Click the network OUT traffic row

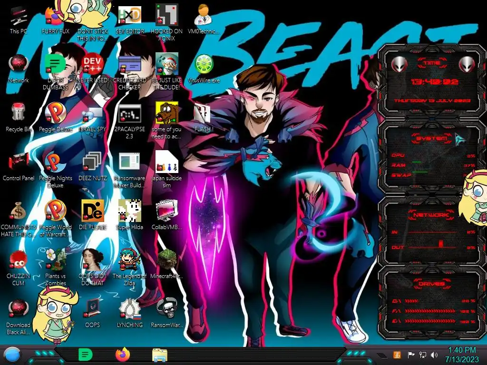[x=433, y=247]
